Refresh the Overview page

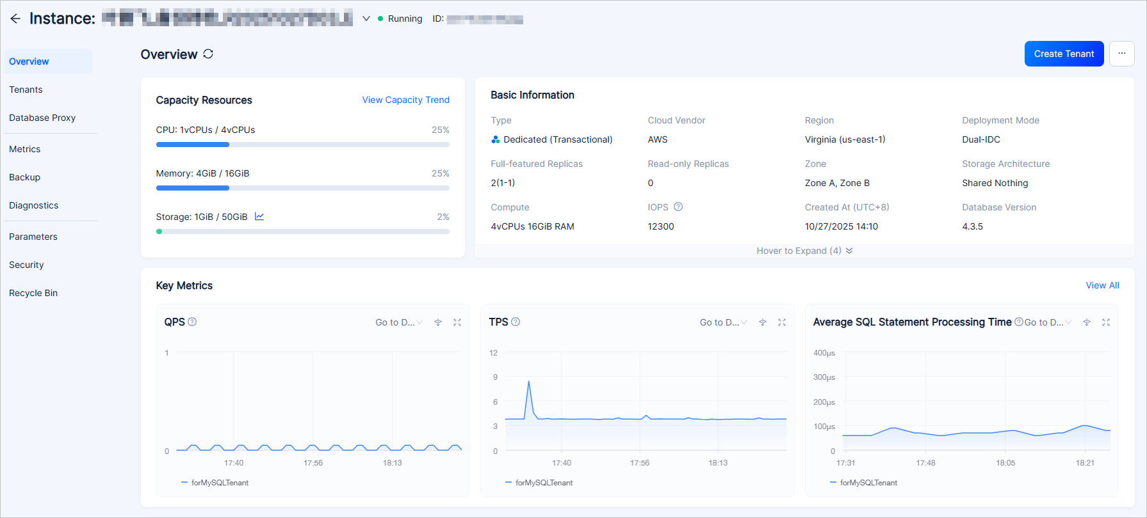(x=208, y=54)
